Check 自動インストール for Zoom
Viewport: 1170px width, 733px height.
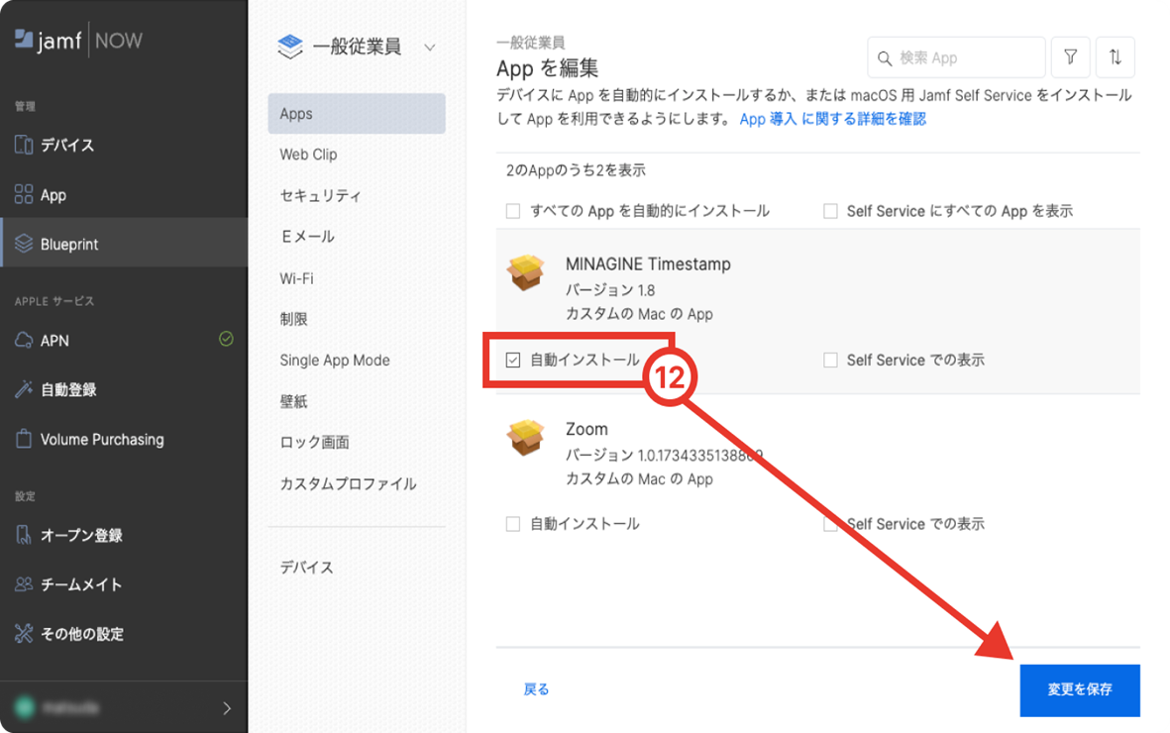coord(512,524)
